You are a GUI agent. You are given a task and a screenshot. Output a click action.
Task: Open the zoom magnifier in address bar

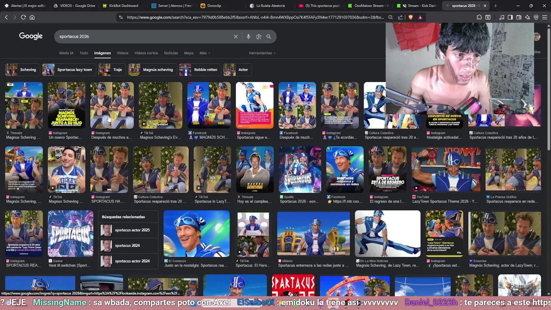(390, 17)
